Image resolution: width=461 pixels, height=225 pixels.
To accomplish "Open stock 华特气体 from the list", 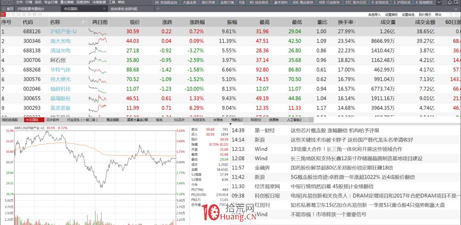I will pyautogui.click(x=60, y=70).
